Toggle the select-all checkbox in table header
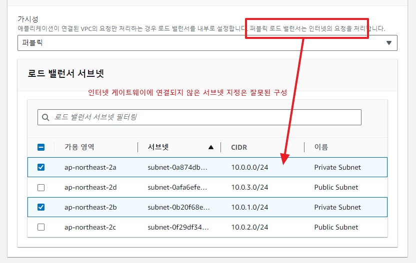The width and height of the screenshot is (416, 263). coord(41,147)
